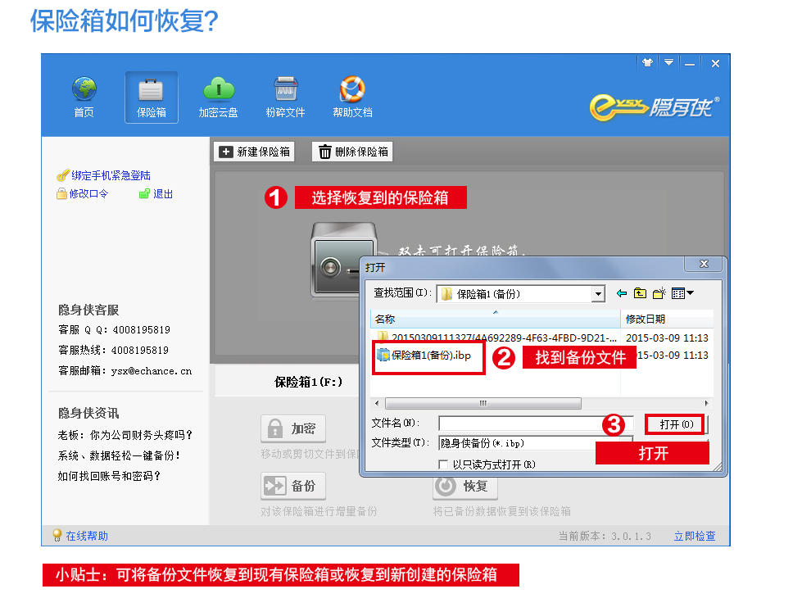Image resolution: width=811 pixels, height=598 pixels.
Task: Click the create new folder icon
Action: (x=659, y=293)
